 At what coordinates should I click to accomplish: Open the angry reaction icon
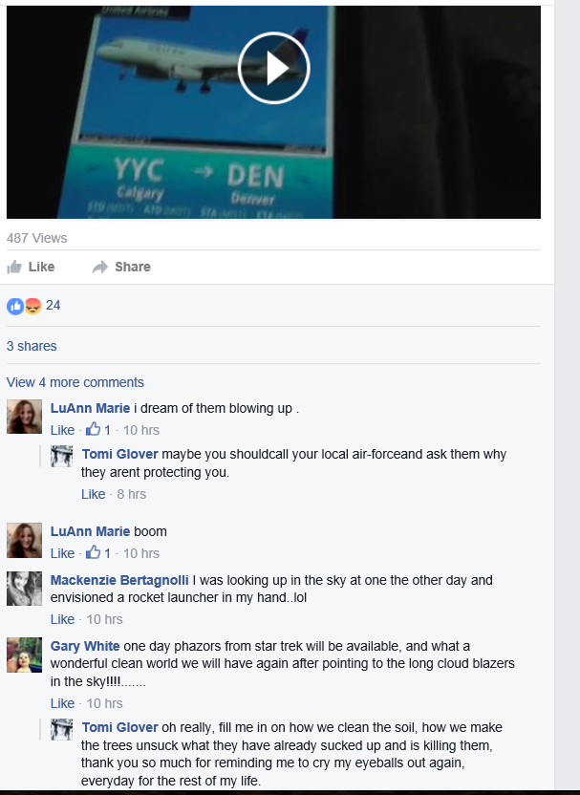pos(32,306)
